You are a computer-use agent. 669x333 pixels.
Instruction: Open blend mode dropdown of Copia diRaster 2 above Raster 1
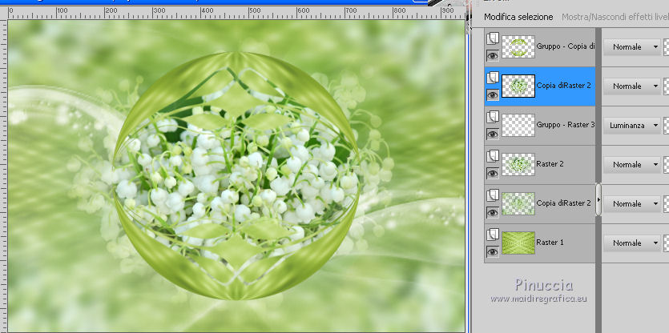click(x=632, y=204)
